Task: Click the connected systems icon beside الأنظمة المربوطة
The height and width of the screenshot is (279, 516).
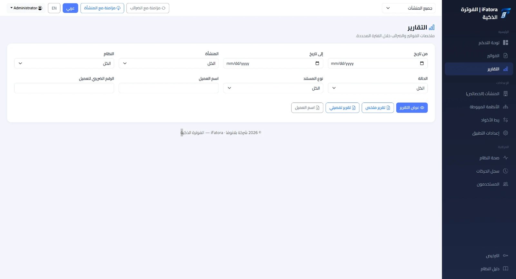Action: pyautogui.click(x=505, y=107)
